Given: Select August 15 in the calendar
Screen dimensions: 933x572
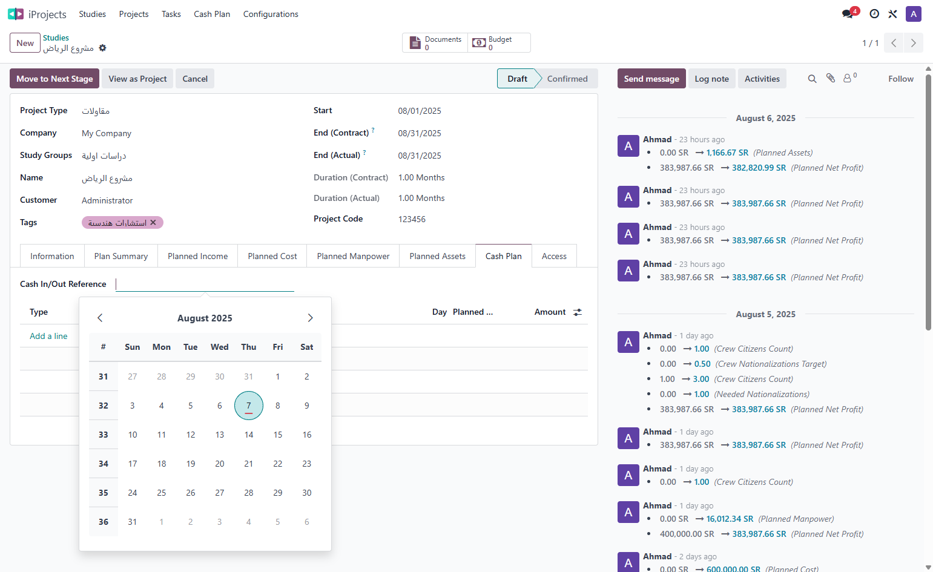Looking at the screenshot, I should (278, 435).
